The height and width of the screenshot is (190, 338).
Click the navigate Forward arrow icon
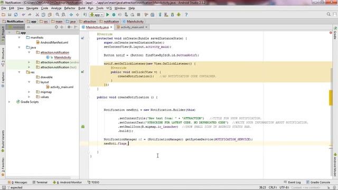click(77, 15)
